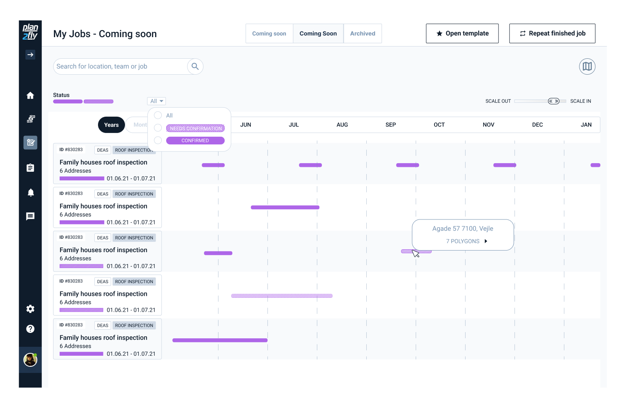
Task: Go to Home via house icon
Action: click(x=30, y=95)
